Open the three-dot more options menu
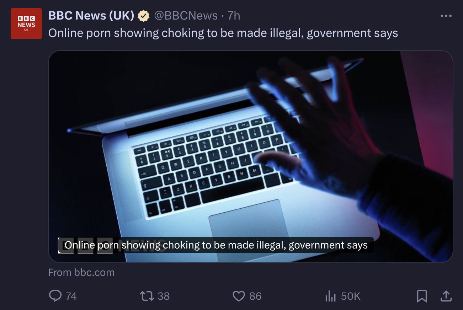 pos(446,16)
